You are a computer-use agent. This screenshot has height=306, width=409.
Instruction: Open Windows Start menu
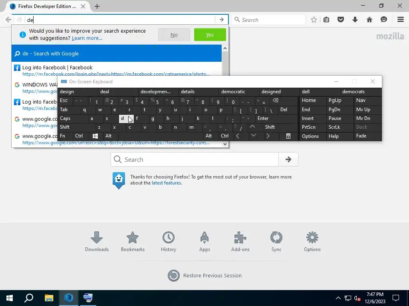click(x=10, y=298)
